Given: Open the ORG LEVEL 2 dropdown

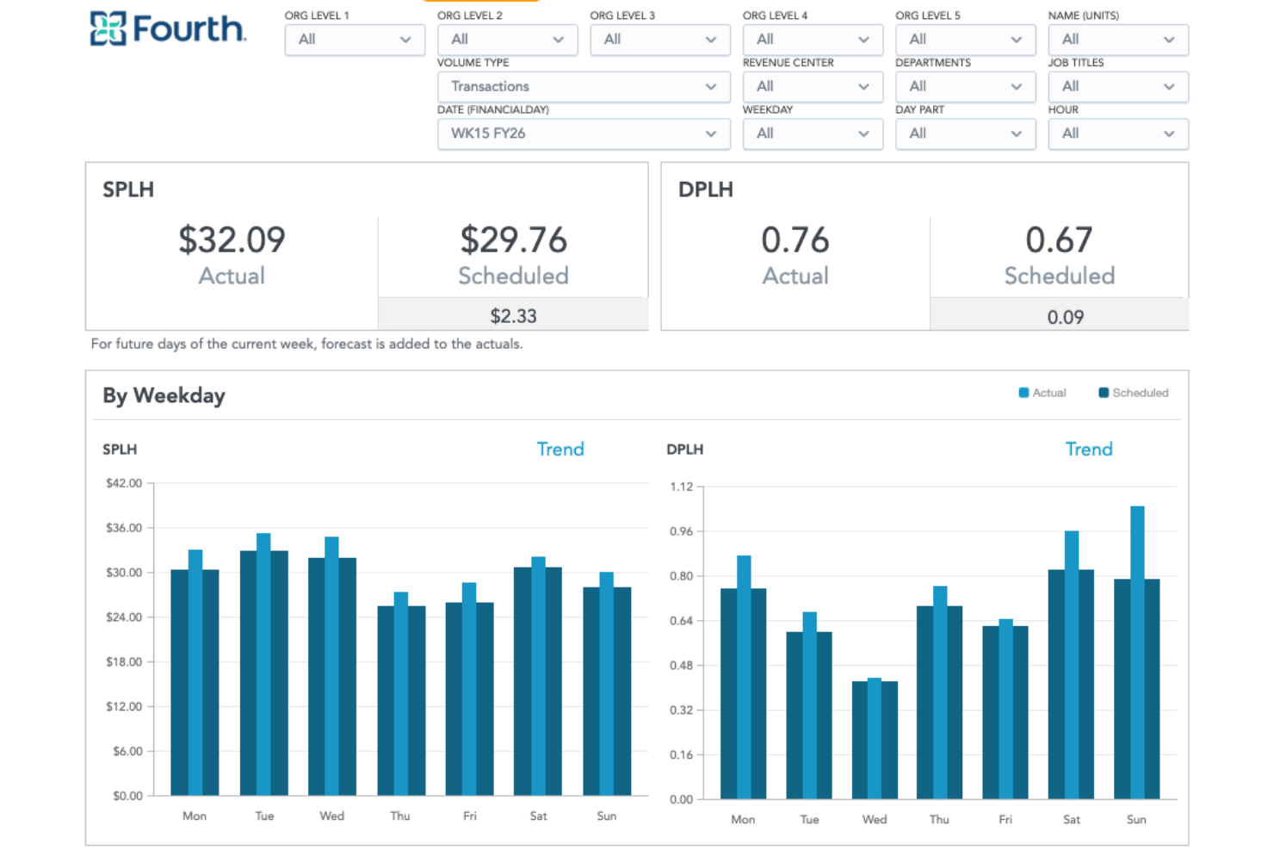Looking at the screenshot, I should (507, 40).
